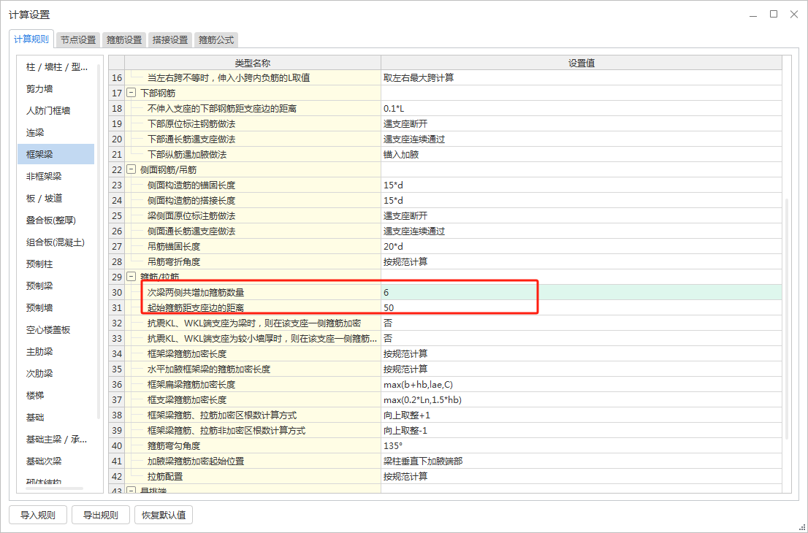Collapse the 下部钢筋 group
Image resolution: width=808 pixels, height=533 pixels.
(x=131, y=93)
